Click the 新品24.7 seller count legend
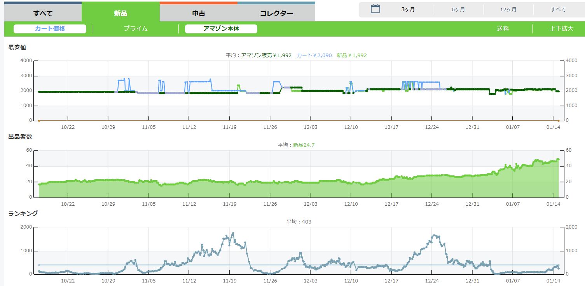The image size is (585, 286). click(x=304, y=145)
